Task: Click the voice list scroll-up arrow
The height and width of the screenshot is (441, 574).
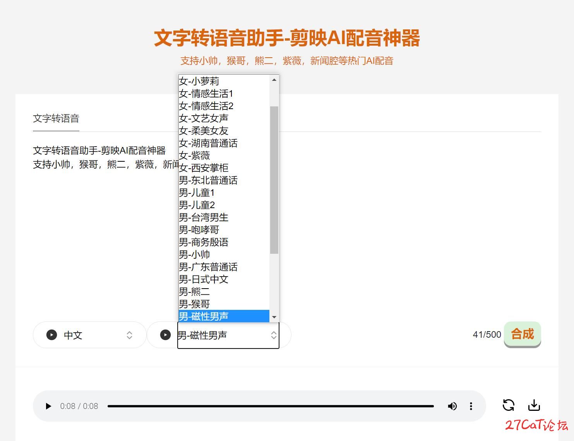Action: (274, 80)
